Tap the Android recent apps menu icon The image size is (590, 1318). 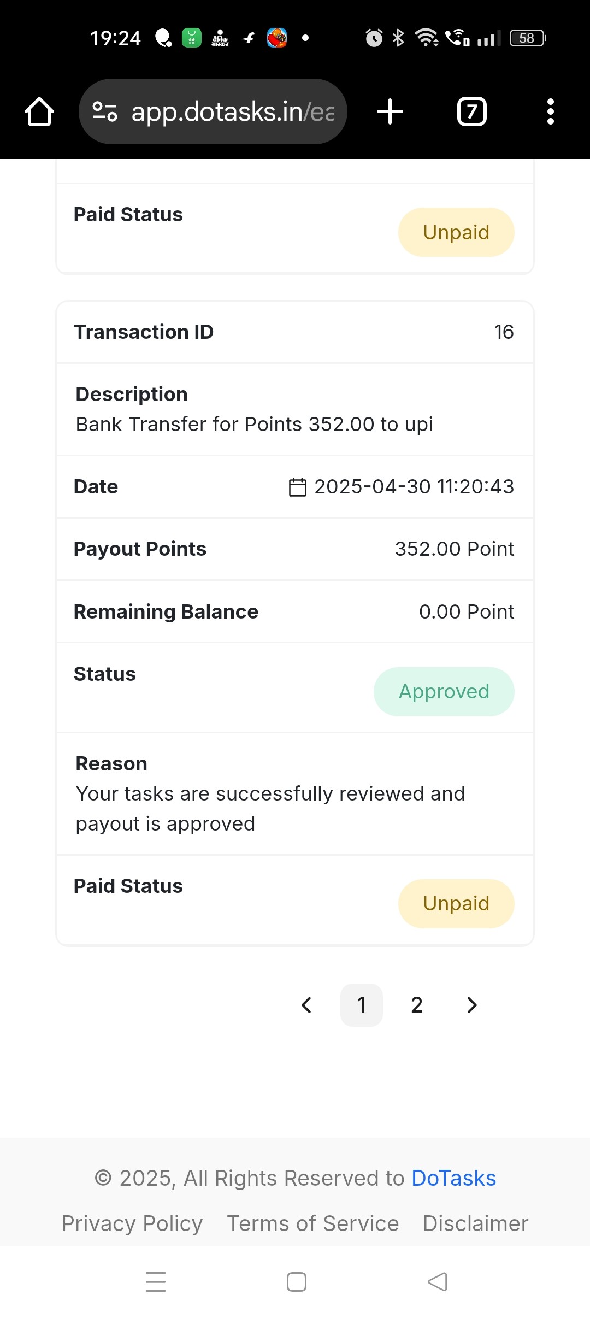[156, 1282]
